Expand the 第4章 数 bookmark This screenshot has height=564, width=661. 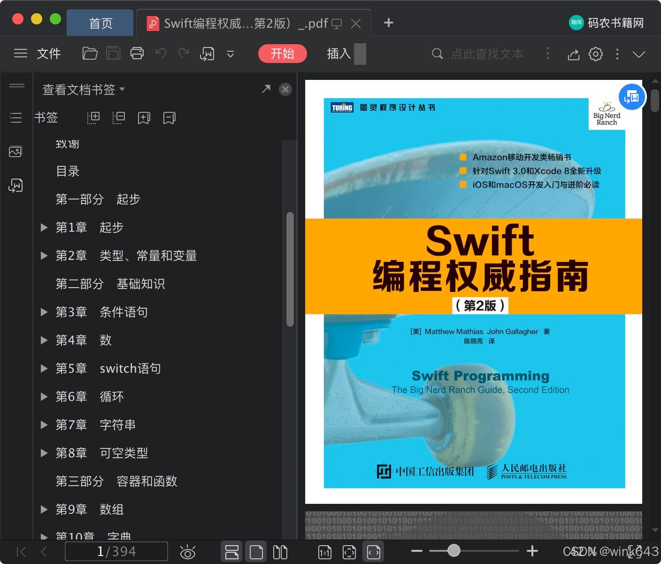click(x=44, y=340)
